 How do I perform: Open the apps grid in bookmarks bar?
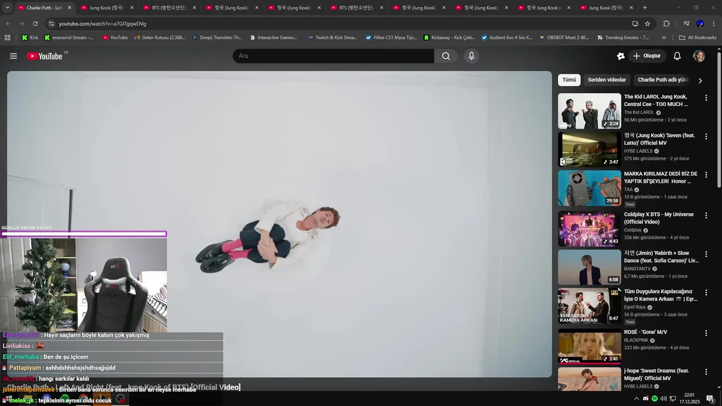7,38
